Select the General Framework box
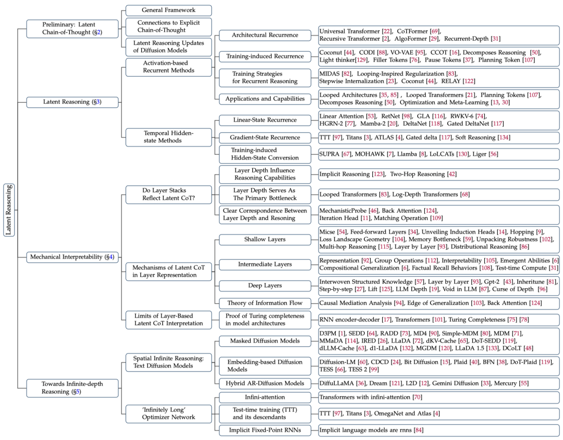563x440 pixels. 168,10
